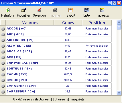The height and width of the screenshot is (103, 122).
Task: Select the AIR LIQUIDE ( AI) row name
Action: (x=20, y=40)
